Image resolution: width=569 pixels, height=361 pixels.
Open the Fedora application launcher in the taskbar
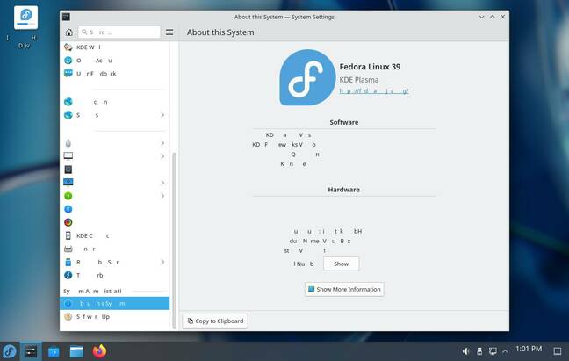(10, 351)
